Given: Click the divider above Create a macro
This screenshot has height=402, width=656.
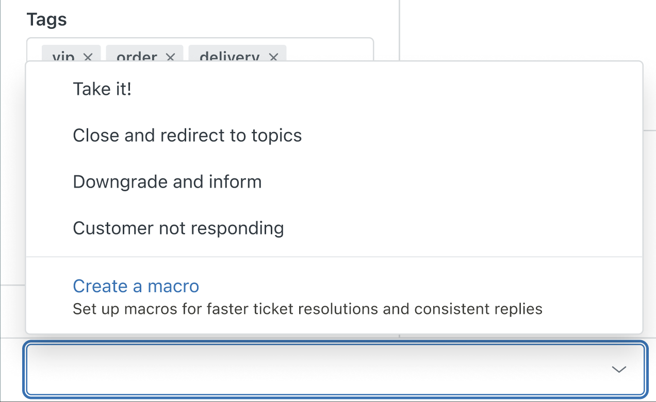Looking at the screenshot, I should pyautogui.click(x=334, y=257).
